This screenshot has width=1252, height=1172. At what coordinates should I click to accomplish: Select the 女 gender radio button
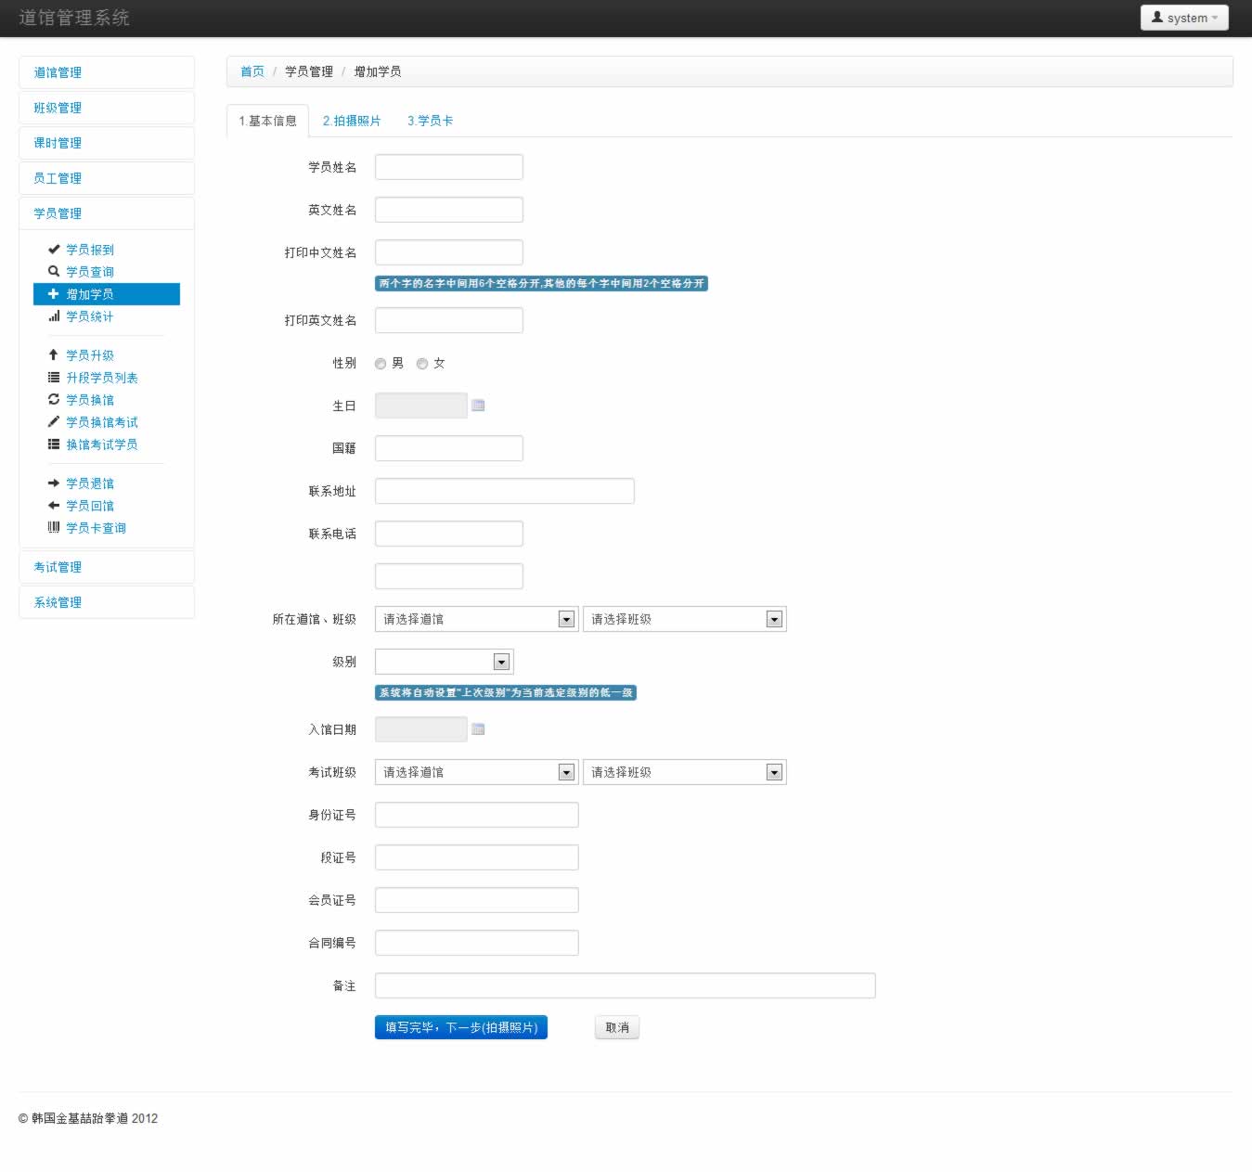422,364
